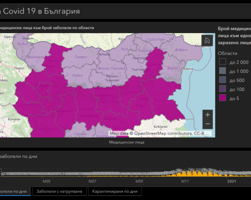The height and width of the screenshot is (200, 251).
Task: Select the Сливен region on map
Action: [x=131, y=92]
